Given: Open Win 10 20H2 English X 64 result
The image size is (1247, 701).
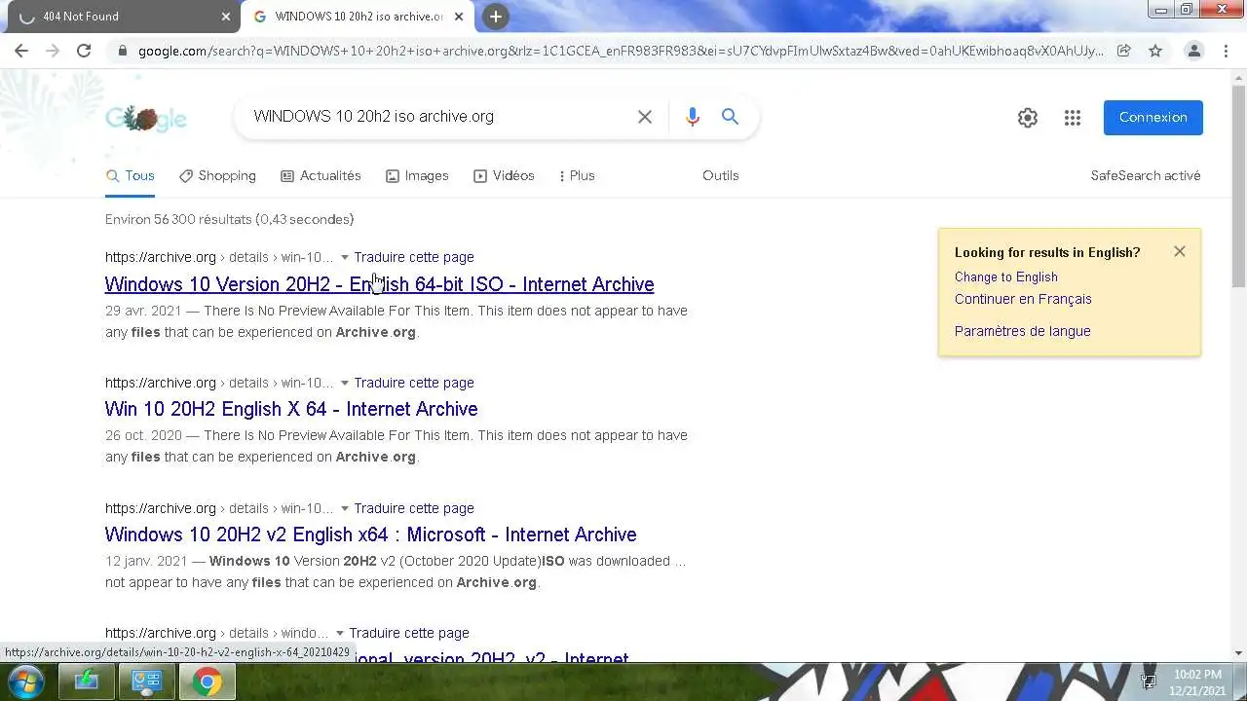Looking at the screenshot, I should [x=291, y=409].
